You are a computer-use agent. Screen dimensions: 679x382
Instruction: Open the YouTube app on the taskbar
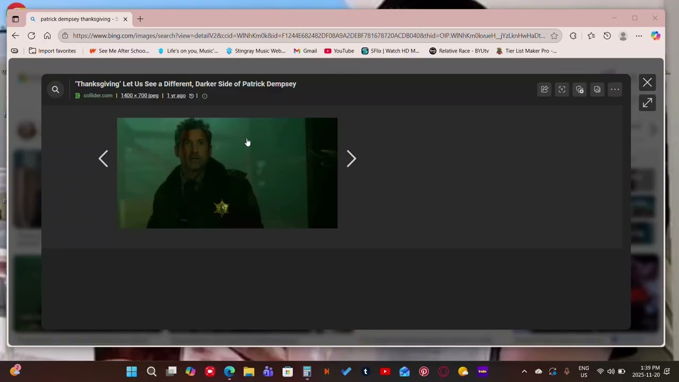click(x=385, y=371)
